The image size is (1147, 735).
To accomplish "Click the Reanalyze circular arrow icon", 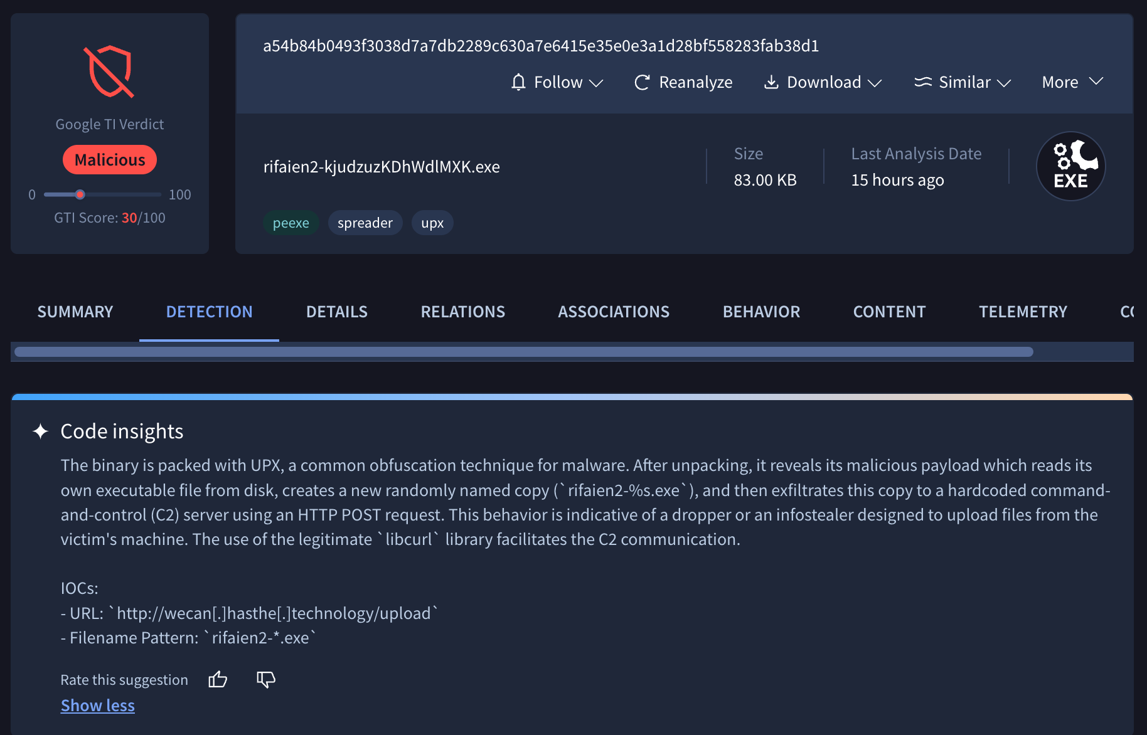I will [642, 82].
